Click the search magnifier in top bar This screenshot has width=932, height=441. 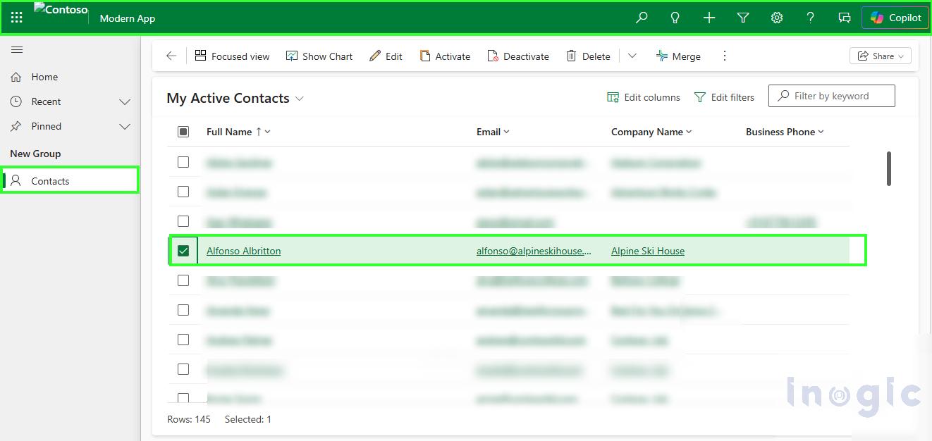pos(642,18)
